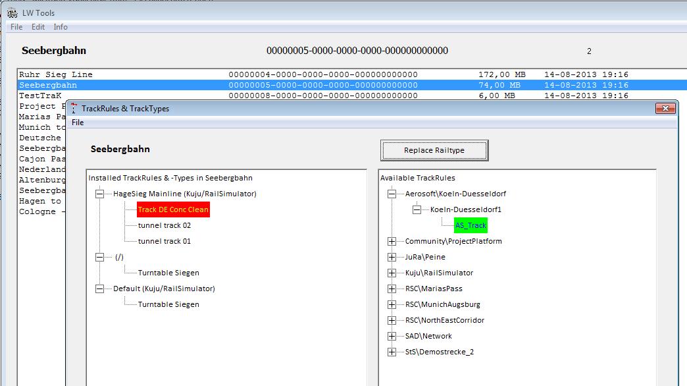Collapse Aerosoft\Koeln-Duesseldorf node
The image size is (687, 386).
(x=392, y=194)
